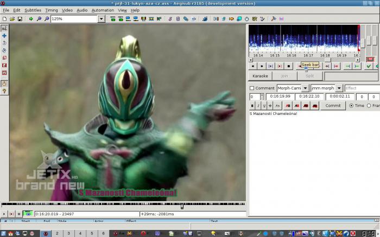Click the Commit button
The image size is (380, 237).
333,106
